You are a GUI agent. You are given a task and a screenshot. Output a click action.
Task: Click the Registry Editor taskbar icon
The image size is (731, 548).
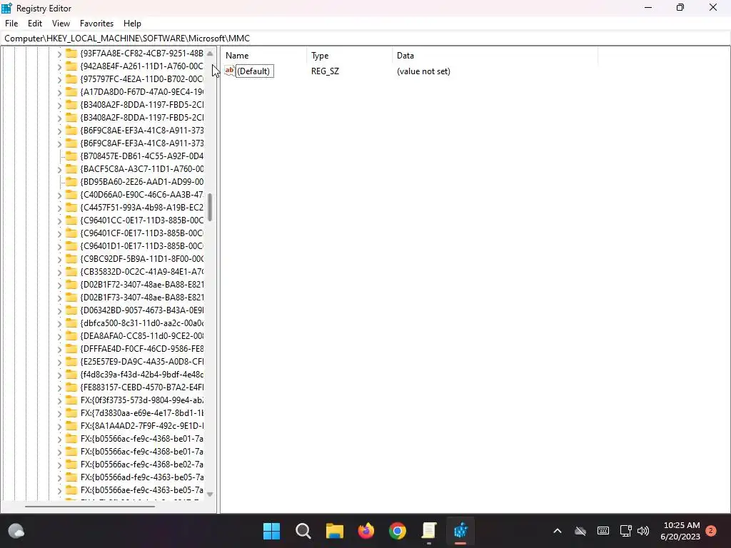(460, 531)
